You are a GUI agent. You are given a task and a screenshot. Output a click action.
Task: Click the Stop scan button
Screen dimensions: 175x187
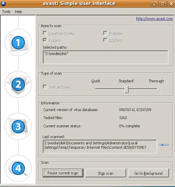tap(106, 173)
